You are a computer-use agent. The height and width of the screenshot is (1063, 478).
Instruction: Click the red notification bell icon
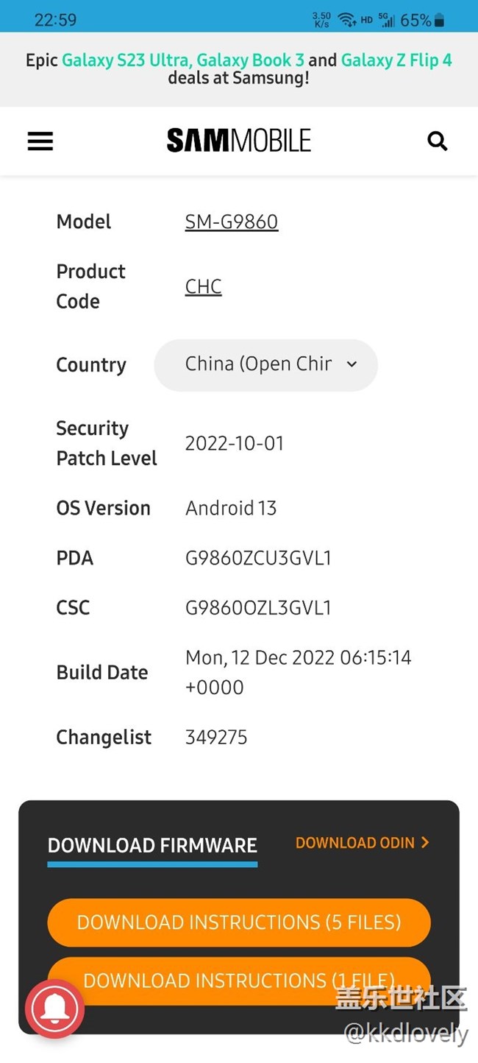point(54,1009)
